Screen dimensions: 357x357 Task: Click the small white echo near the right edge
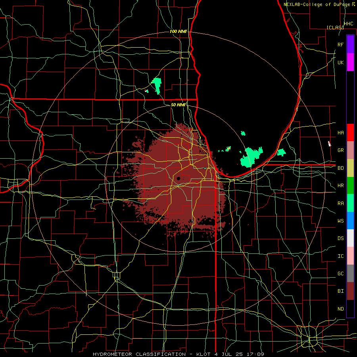pyautogui.click(x=329, y=144)
